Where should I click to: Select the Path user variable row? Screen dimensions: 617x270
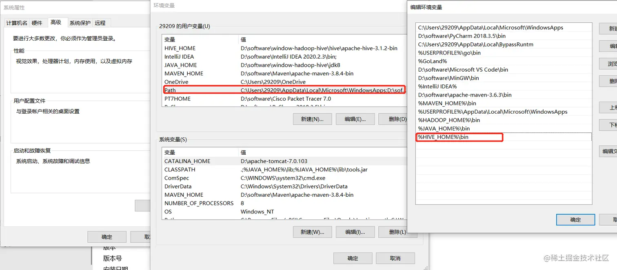(x=284, y=90)
